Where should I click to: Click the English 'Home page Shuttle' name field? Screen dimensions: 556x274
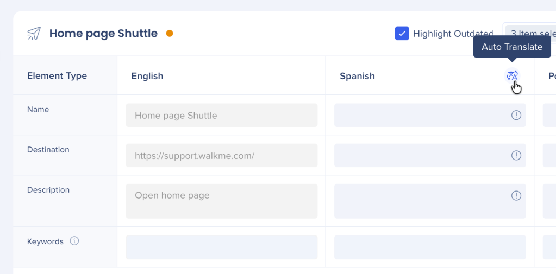coord(221,116)
